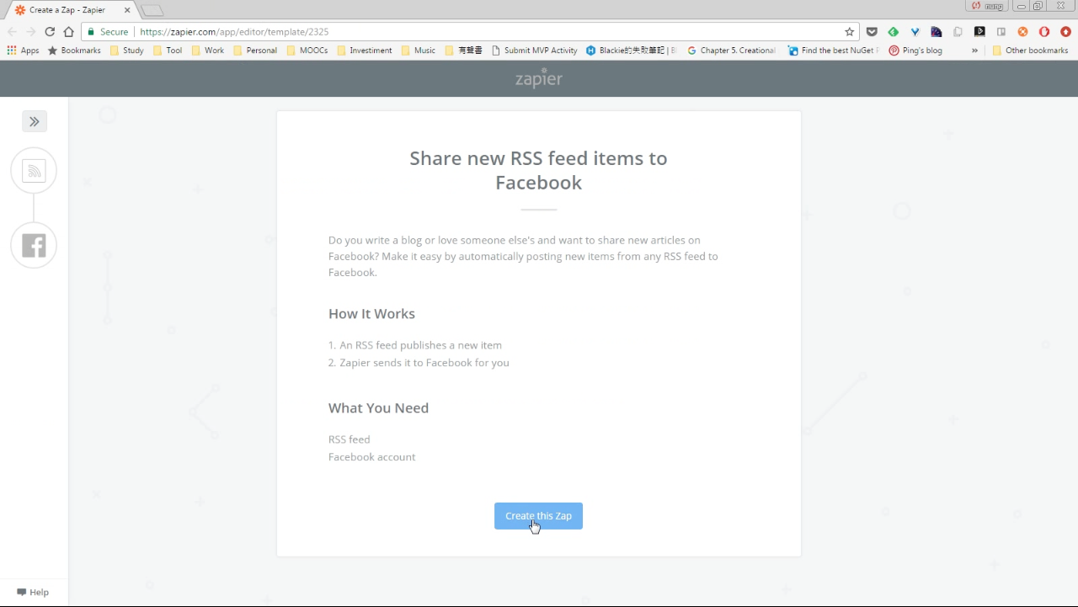Close the Create a Zap tab
This screenshot has width=1078, height=607.
(127, 10)
